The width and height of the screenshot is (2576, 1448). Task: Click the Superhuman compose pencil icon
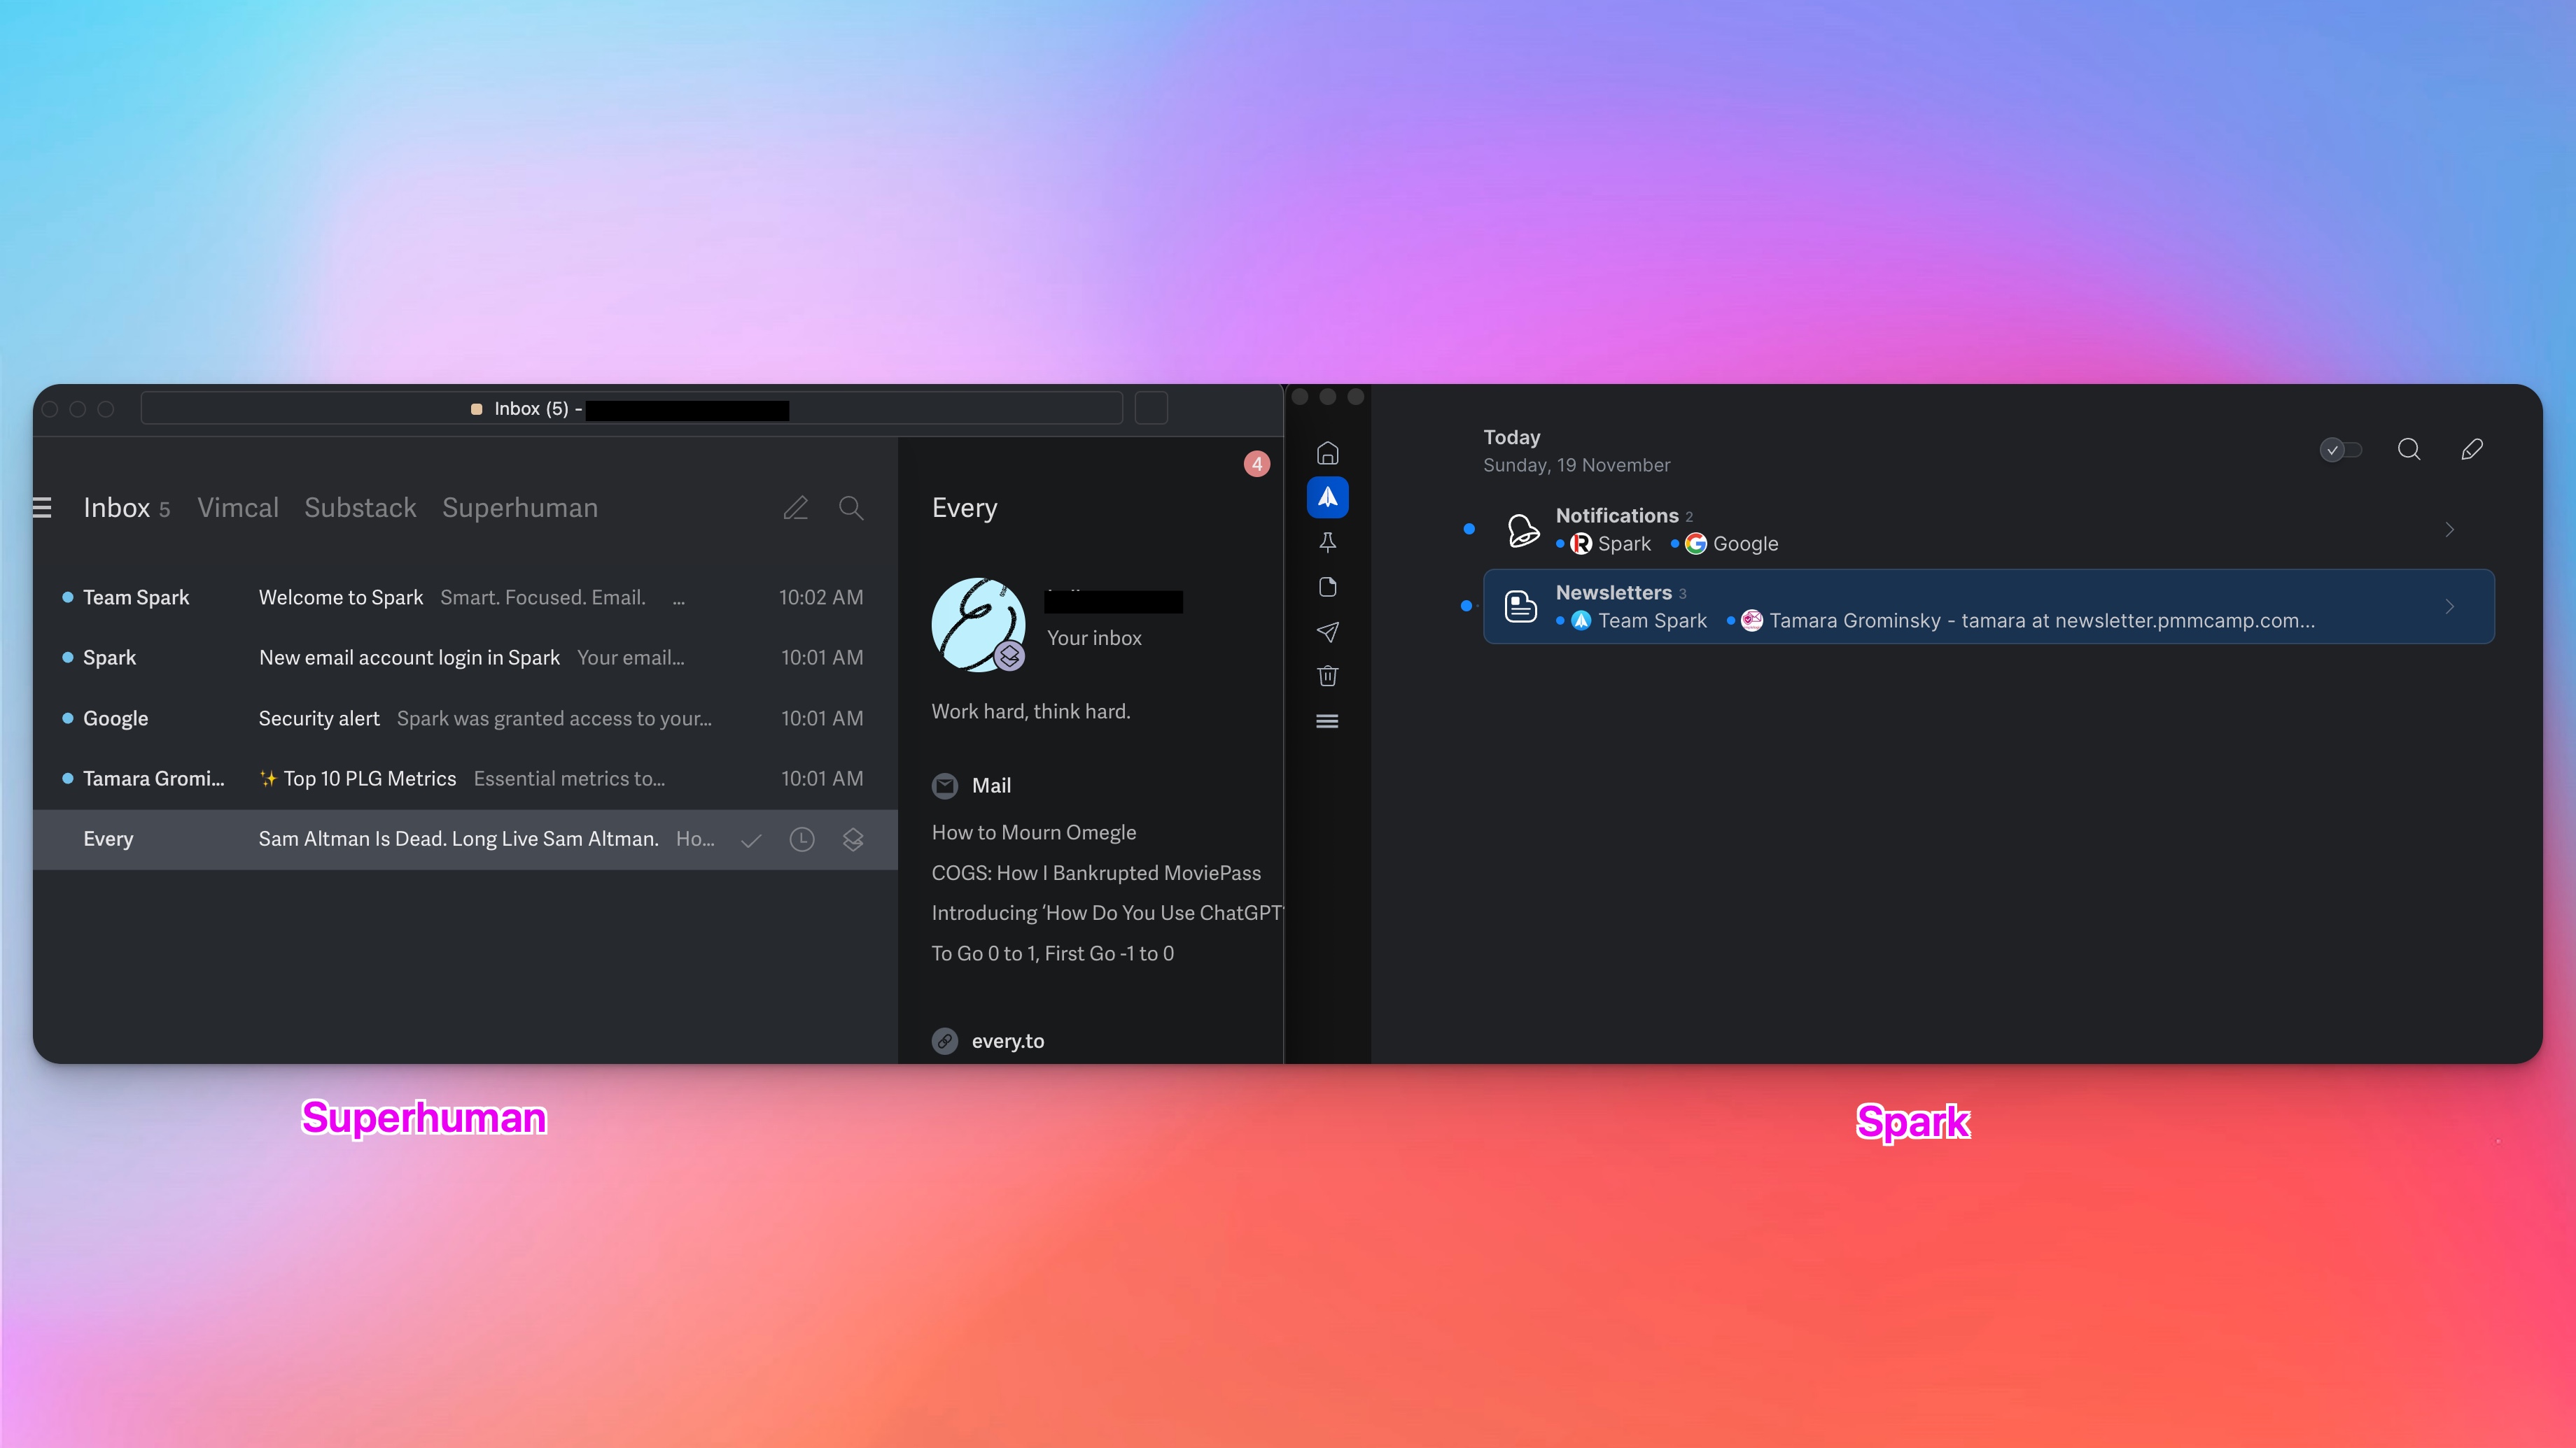(x=795, y=509)
